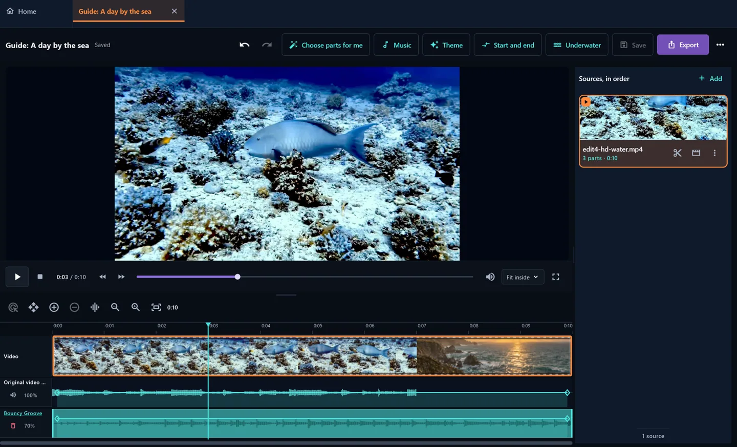The height and width of the screenshot is (447, 737).
Task: Select the four-arrow move tool
Action: point(33,307)
